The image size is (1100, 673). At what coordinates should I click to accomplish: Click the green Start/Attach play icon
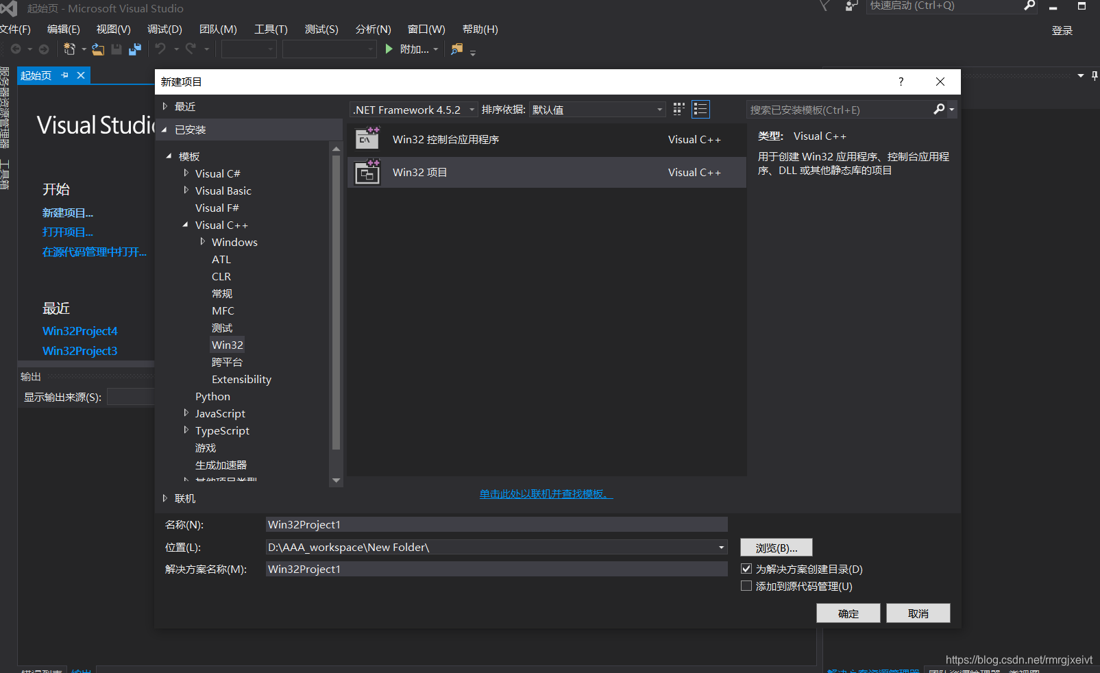point(389,49)
